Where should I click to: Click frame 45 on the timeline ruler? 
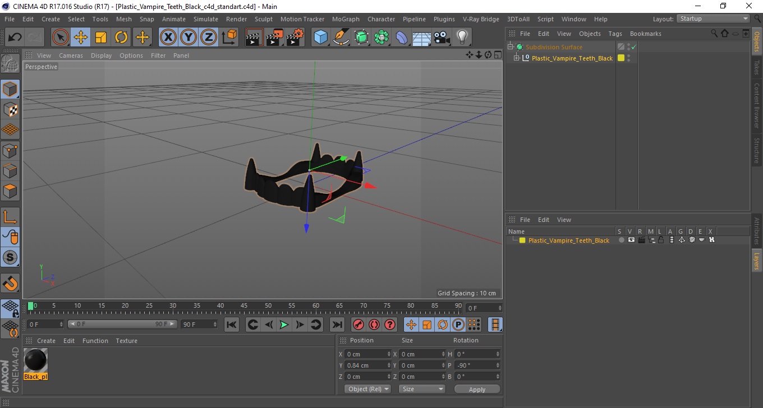coord(244,307)
